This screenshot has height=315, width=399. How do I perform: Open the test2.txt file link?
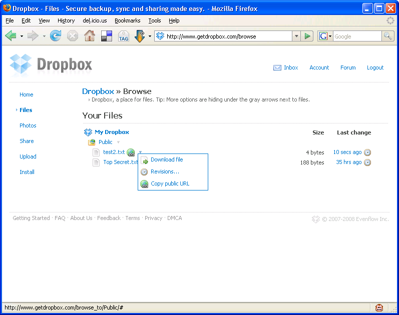tap(114, 152)
